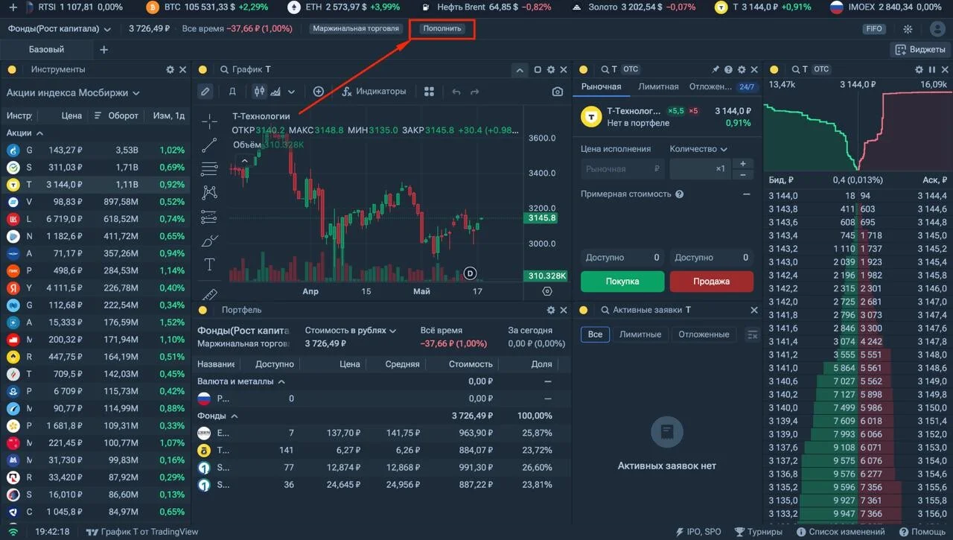Select the Рыночная order tab
953x540 pixels.
click(601, 87)
